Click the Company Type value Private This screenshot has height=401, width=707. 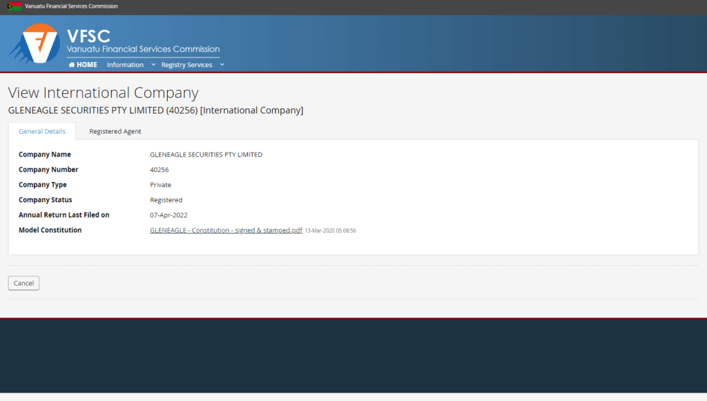pyautogui.click(x=160, y=185)
